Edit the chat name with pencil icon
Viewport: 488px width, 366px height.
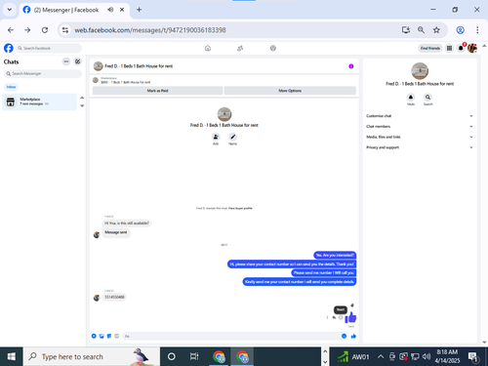(x=232, y=137)
